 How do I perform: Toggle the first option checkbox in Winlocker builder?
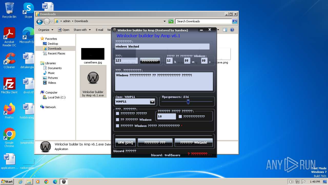[x=117, y=113]
